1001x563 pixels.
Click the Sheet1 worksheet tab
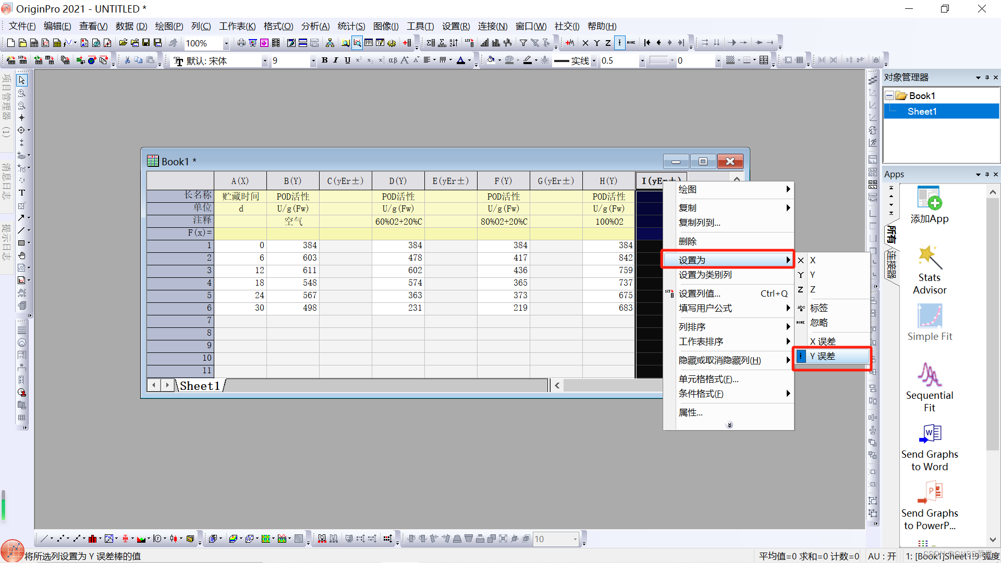pos(200,386)
